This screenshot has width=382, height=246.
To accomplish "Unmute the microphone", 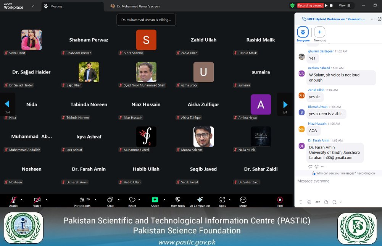I will (x=13, y=200).
